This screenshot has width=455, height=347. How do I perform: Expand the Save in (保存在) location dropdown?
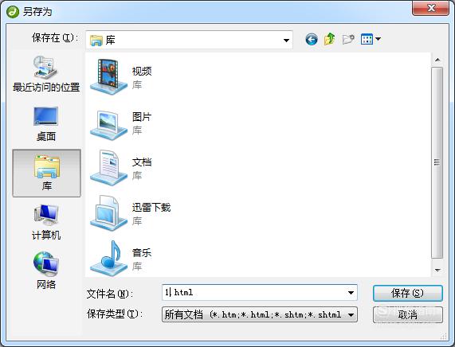pyautogui.click(x=286, y=40)
